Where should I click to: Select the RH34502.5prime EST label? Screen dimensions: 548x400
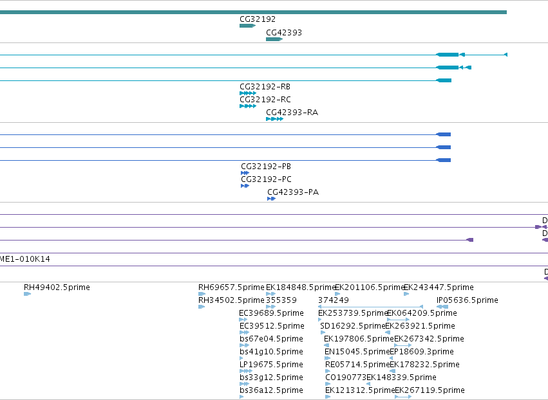(231, 300)
